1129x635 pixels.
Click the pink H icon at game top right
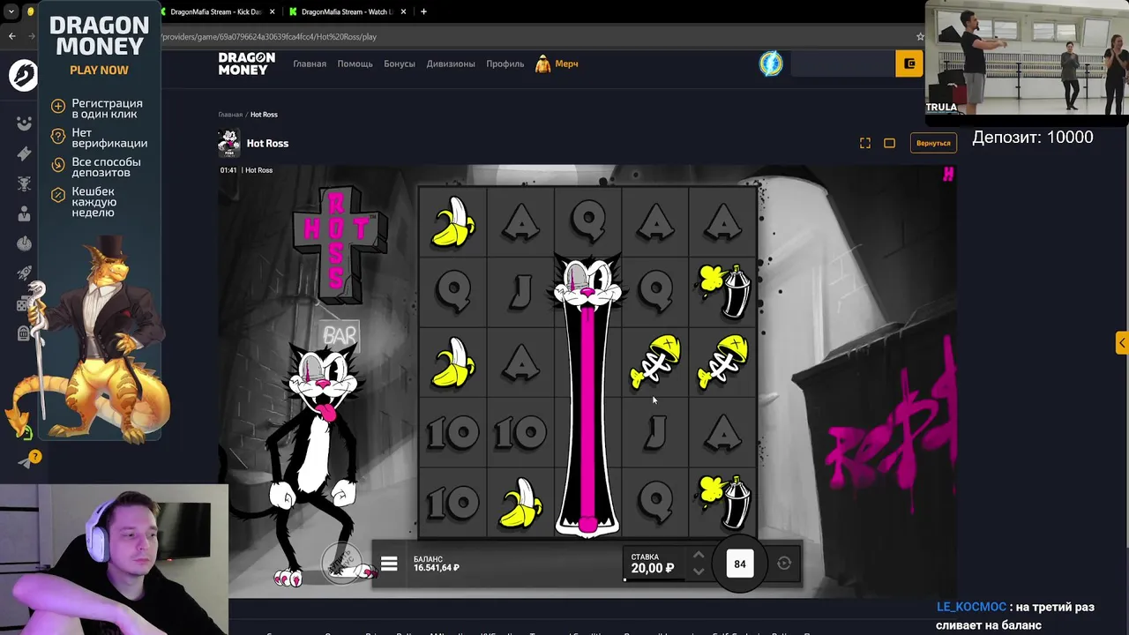[x=948, y=175]
